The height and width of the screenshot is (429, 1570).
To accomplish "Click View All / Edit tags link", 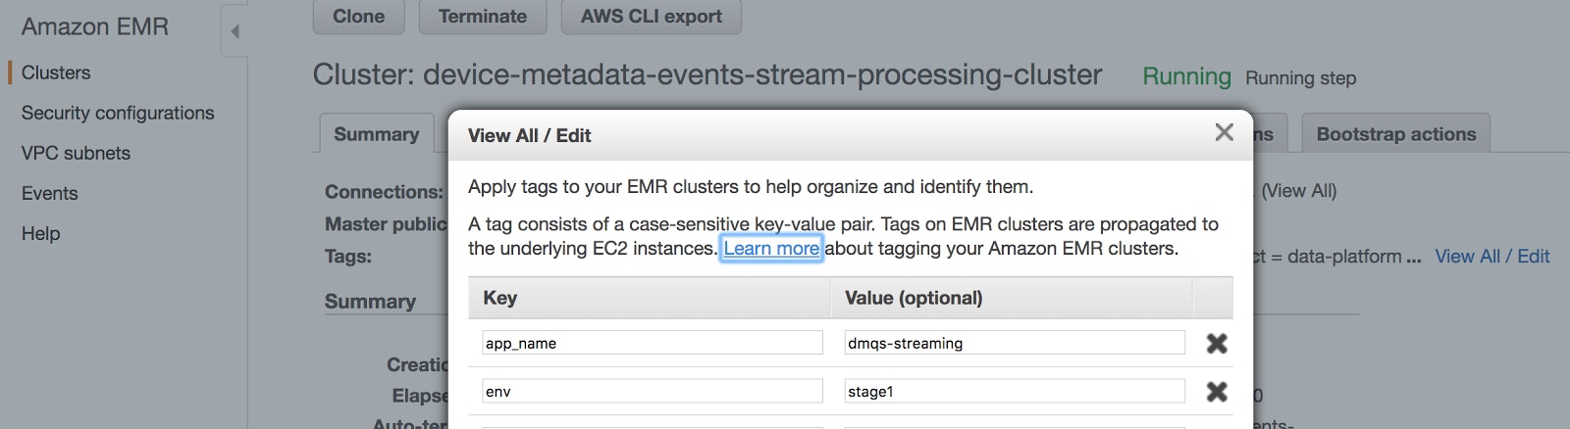I will click(x=1491, y=257).
